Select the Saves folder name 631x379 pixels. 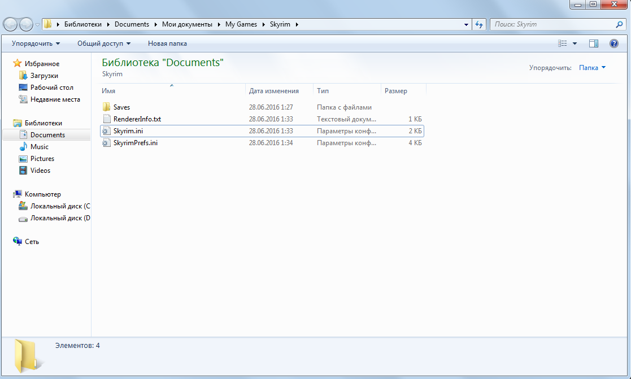coord(121,107)
